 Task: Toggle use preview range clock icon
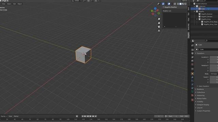[166, 116]
